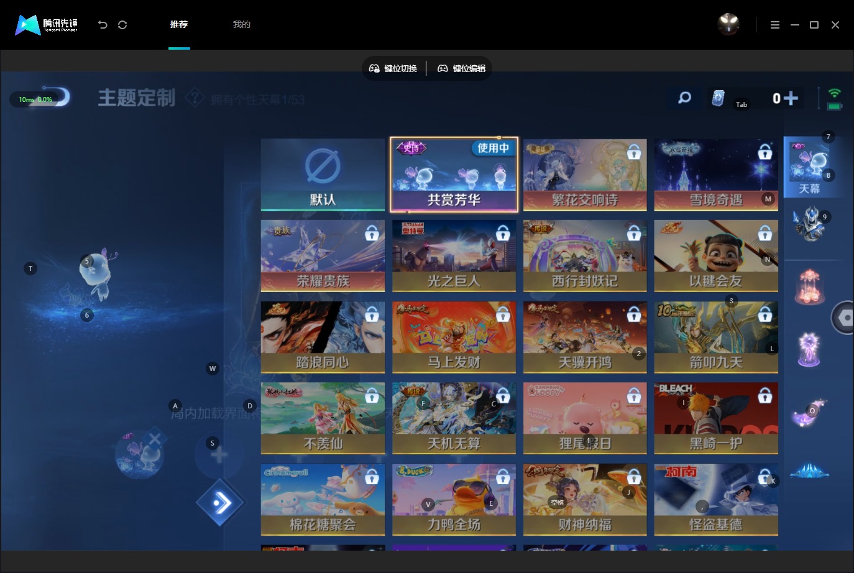
Task: Select the robot hero icon in sidebar
Action: pyautogui.click(x=809, y=224)
